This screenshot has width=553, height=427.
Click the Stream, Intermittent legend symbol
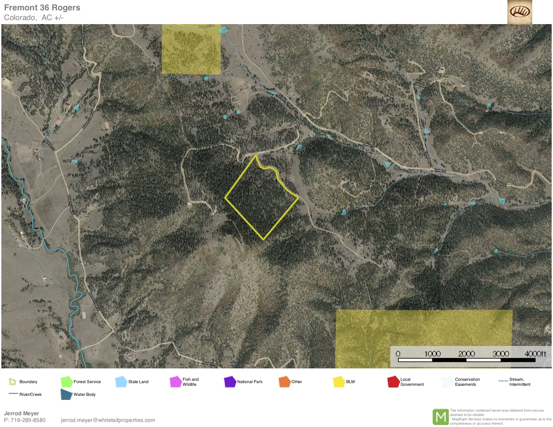[503, 381]
